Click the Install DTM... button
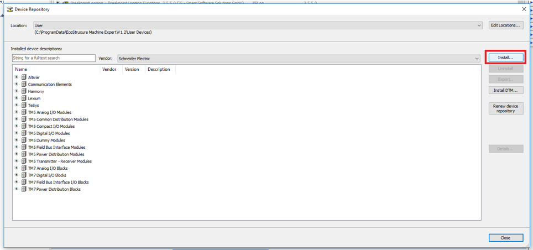Viewport: 533px width, 250px height. point(505,90)
